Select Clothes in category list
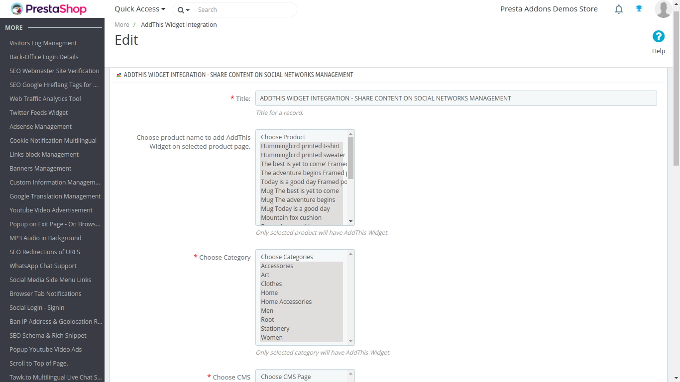The width and height of the screenshot is (680, 382). tap(301, 284)
